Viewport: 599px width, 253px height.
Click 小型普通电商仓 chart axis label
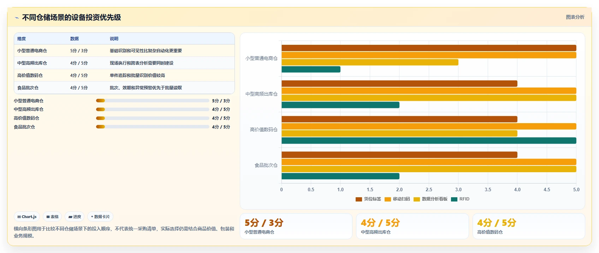tap(261, 58)
